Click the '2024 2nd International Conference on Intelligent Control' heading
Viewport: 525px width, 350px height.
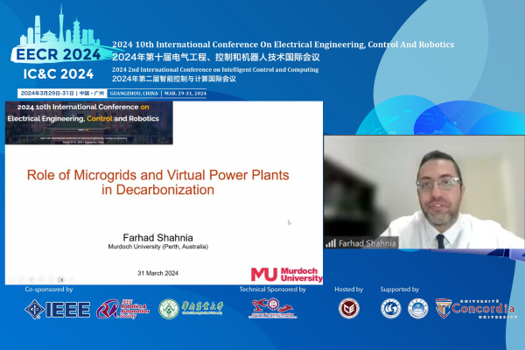click(x=215, y=70)
